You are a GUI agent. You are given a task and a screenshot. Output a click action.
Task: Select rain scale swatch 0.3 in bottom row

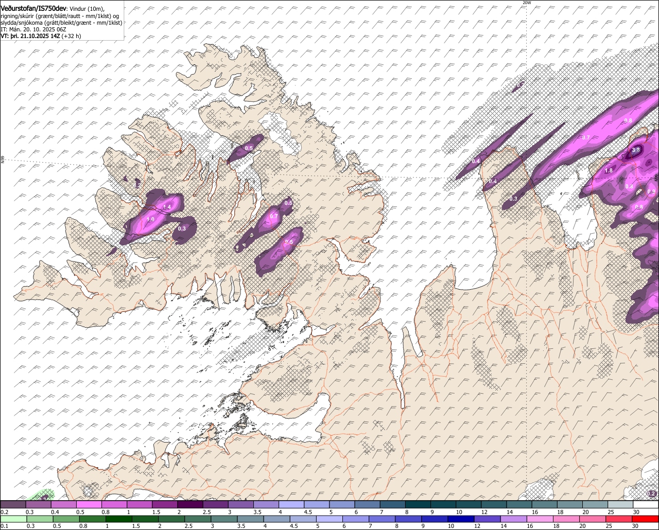[40, 519]
